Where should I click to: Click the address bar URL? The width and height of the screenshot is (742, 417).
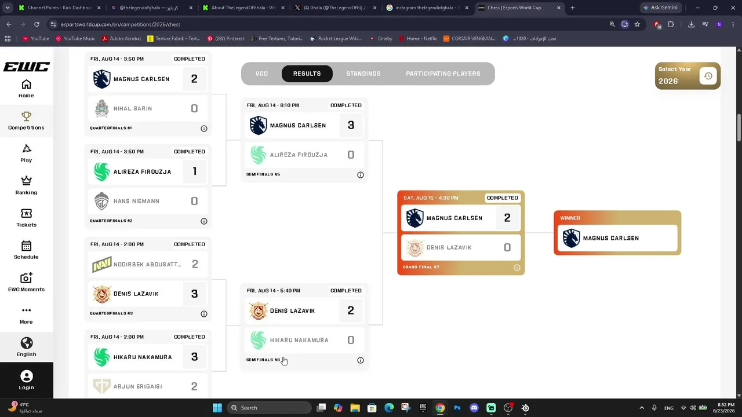121,24
